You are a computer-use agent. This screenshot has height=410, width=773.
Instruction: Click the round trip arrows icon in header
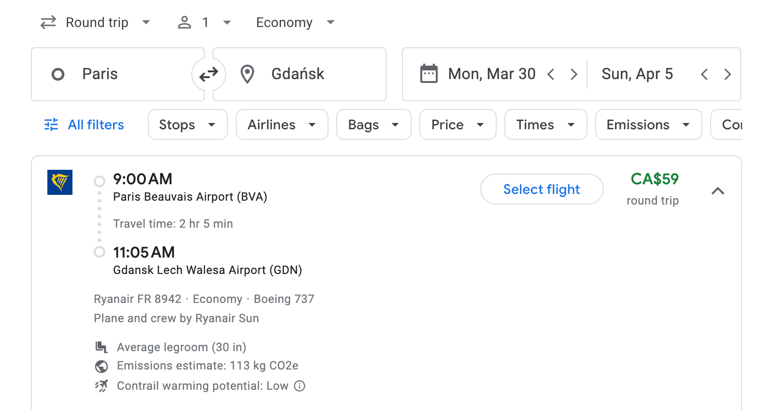(48, 22)
